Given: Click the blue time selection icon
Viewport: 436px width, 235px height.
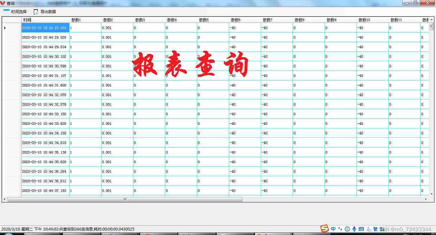Looking at the screenshot, I should point(6,11).
